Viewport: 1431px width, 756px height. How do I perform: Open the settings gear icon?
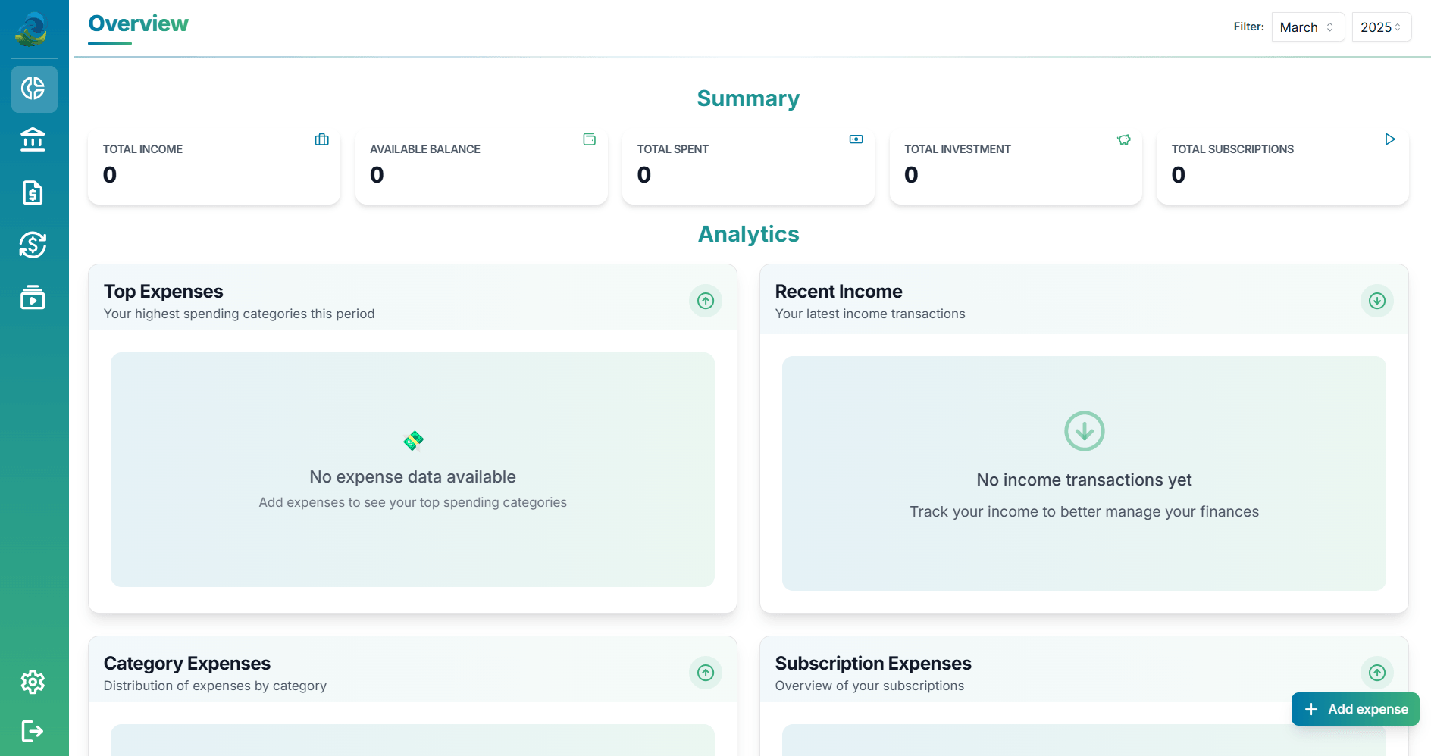click(33, 682)
